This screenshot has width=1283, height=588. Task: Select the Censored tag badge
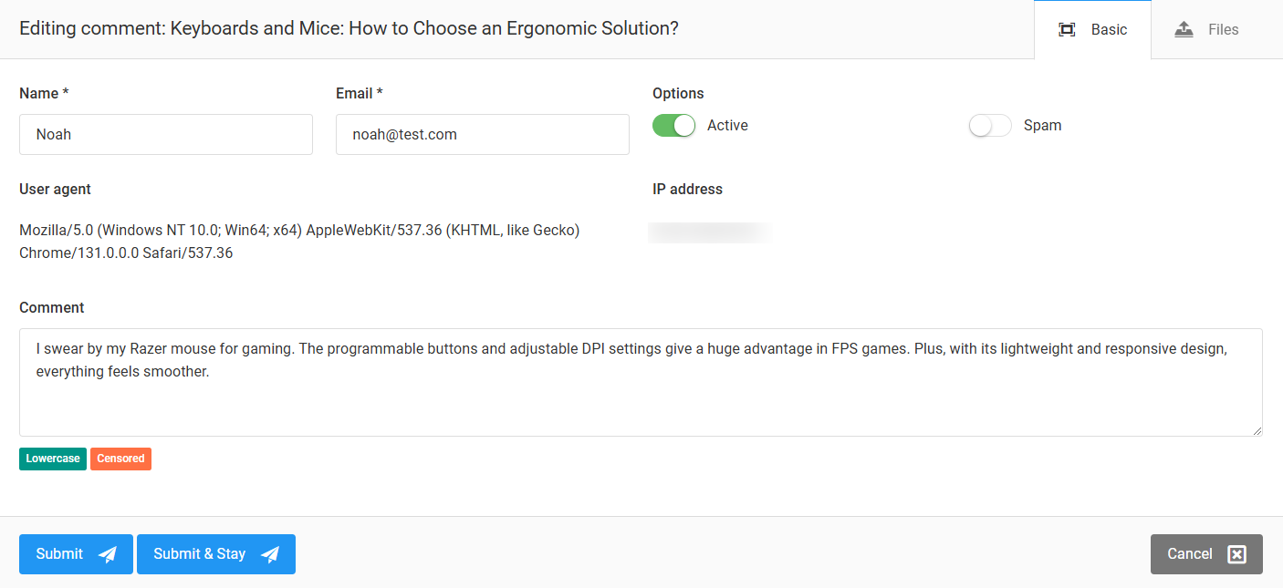pyautogui.click(x=120, y=459)
